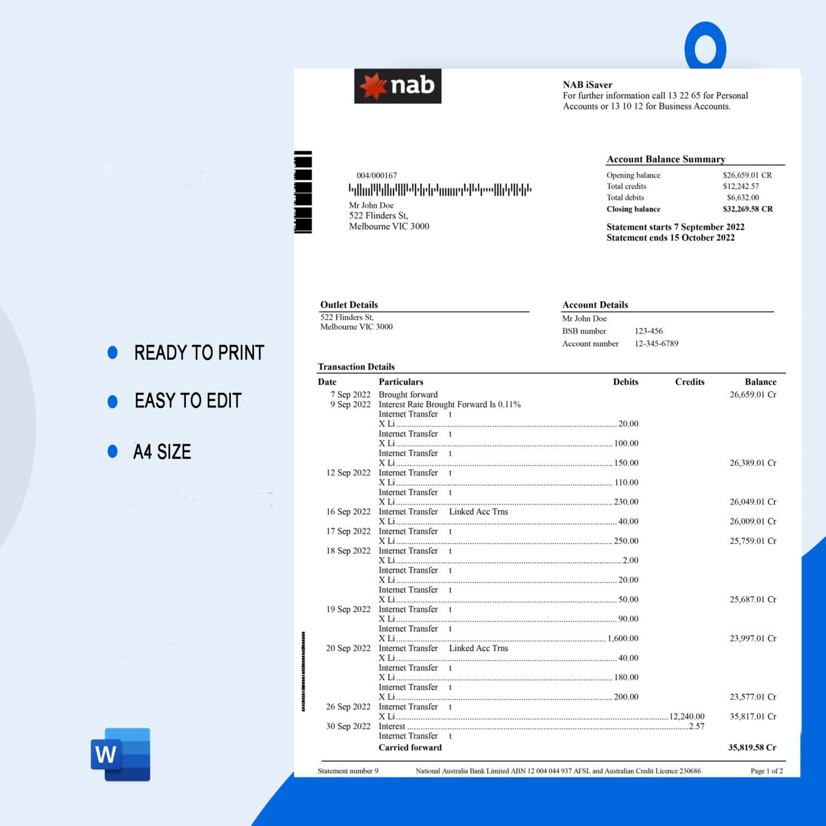Click the 'Transaction Details' heading
Image resolution: width=826 pixels, height=826 pixels.
pyautogui.click(x=356, y=367)
